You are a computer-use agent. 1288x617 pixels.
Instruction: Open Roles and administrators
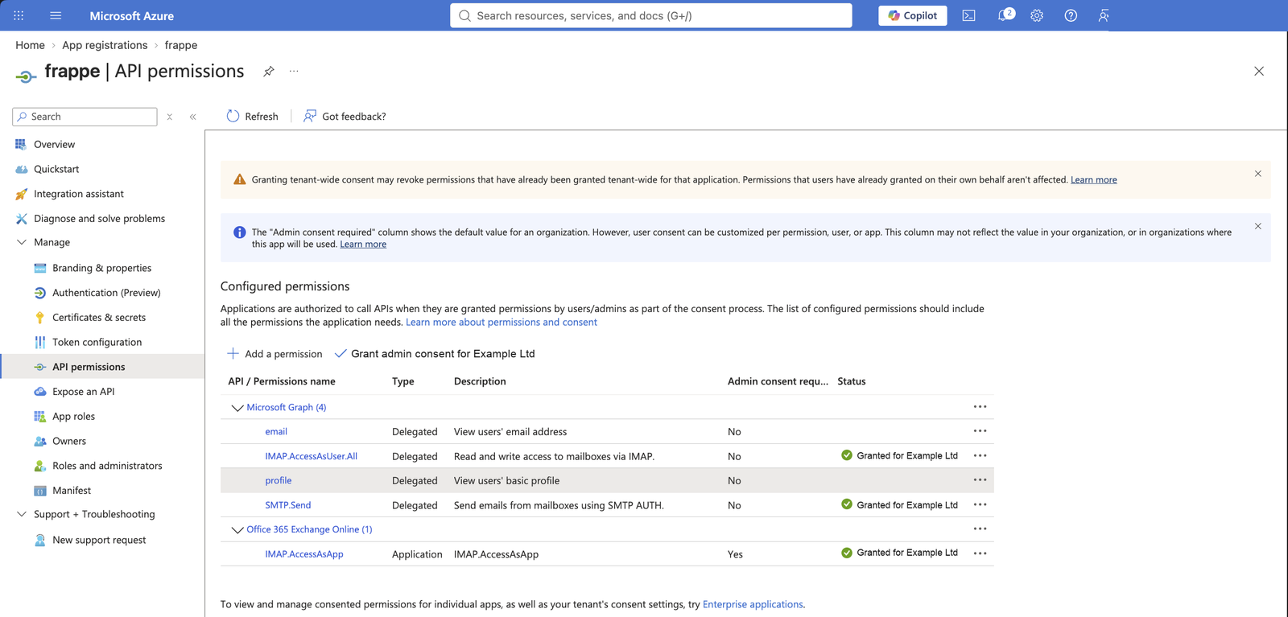[x=107, y=466]
